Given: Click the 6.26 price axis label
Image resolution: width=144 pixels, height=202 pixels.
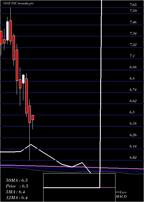Looking at the screenshot, I should [x=133, y=135].
